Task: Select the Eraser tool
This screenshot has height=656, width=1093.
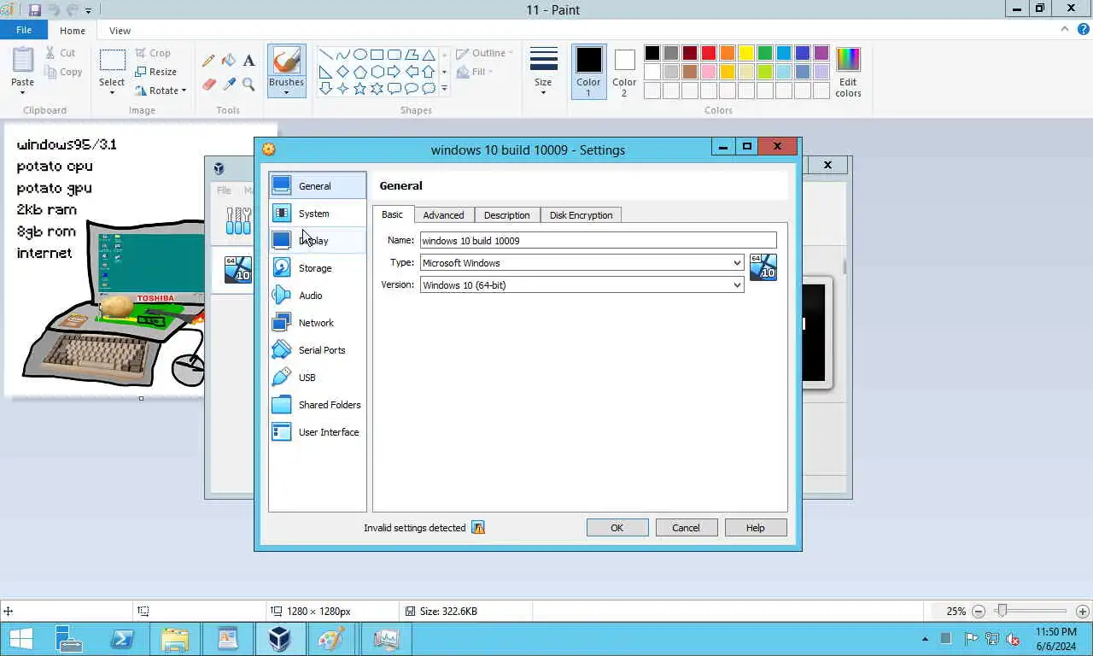Action: [x=208, y=84]
